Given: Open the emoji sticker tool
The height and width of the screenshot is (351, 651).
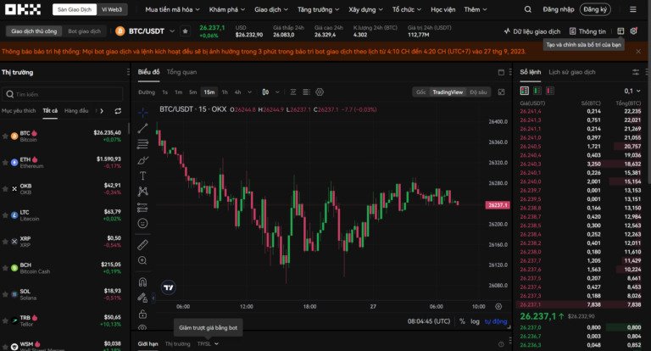Looking at the screenshot, I should tap(143, 223).
